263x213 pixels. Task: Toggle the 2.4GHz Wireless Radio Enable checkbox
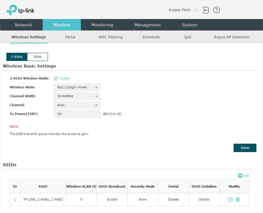56,78
